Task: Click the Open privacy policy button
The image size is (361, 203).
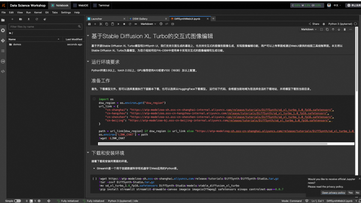Action: coord(333,193)
